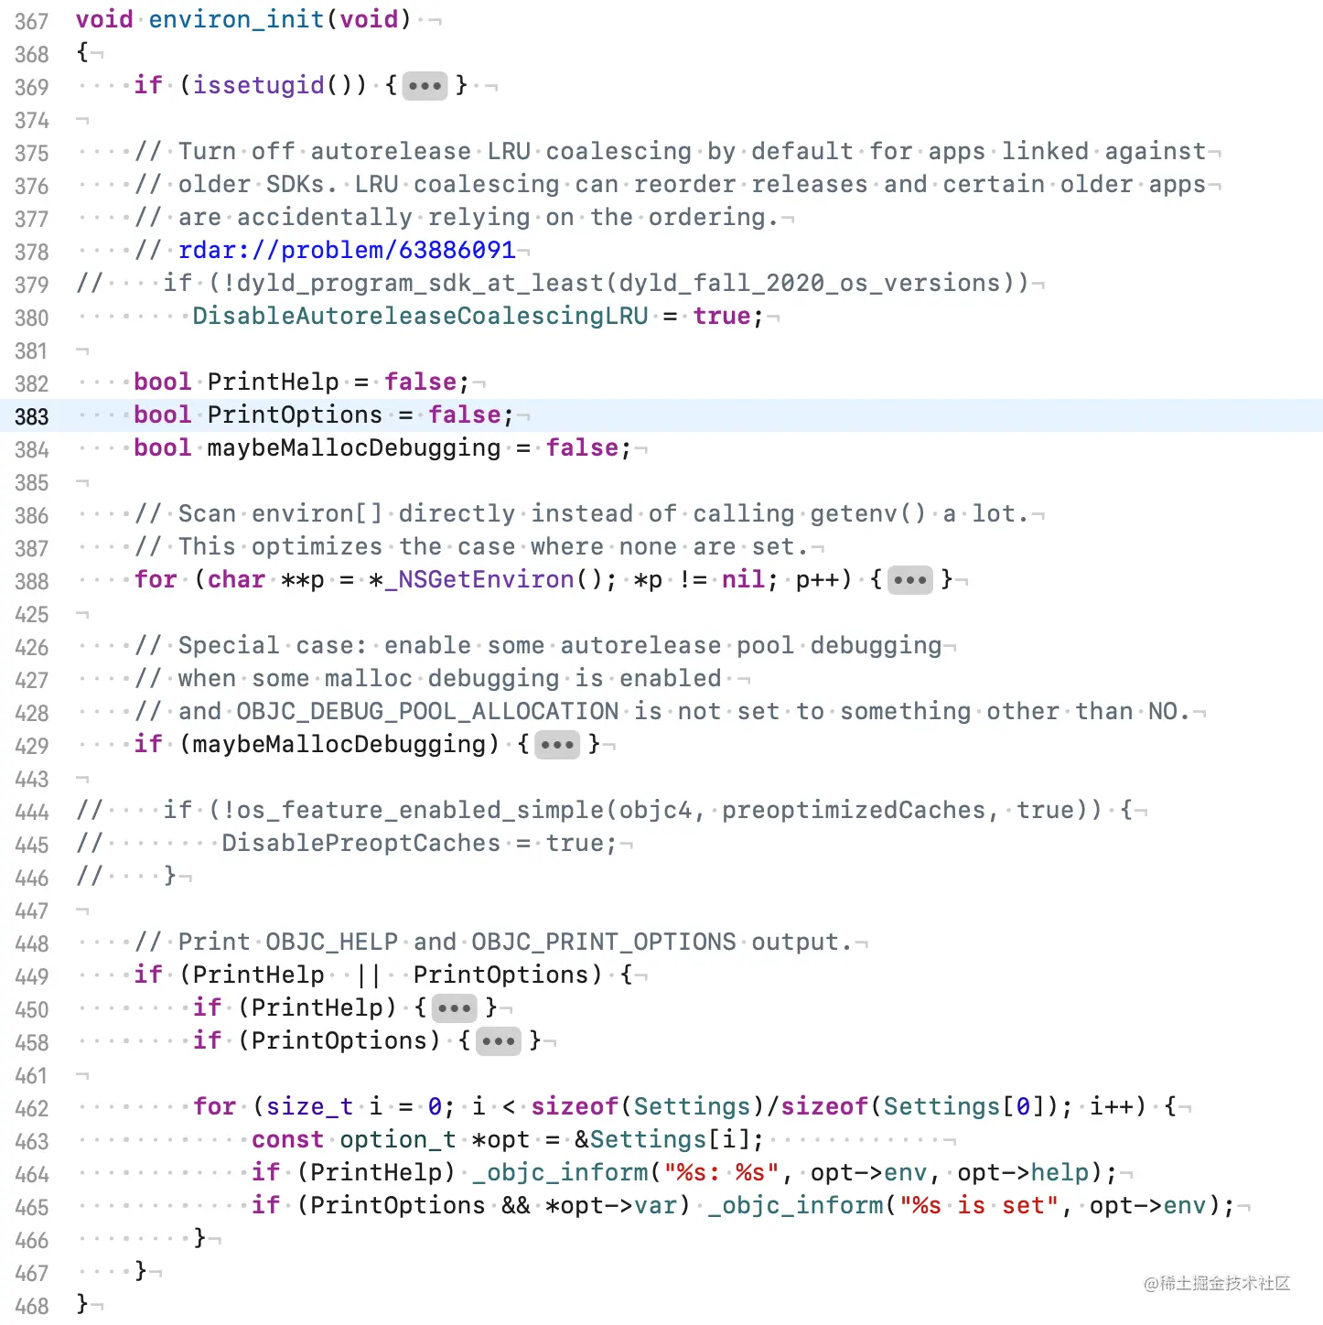
Task: Expand collapsed PrintOptions block on line 458
Action: pyautogui.click(x=499, y=1040)
